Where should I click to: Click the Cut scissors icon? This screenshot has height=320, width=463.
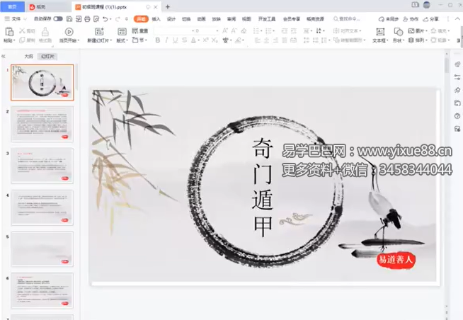tap(22, 30)
